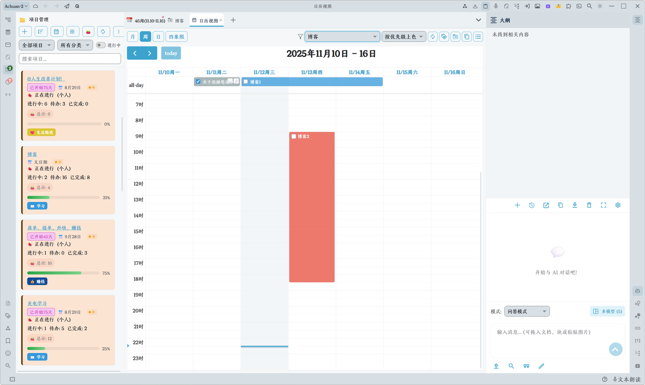Expand the 问答模式 mode dropdown

(527, 311)
